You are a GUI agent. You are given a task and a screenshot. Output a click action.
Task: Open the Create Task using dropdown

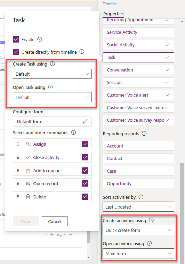(x=53, y=74)
